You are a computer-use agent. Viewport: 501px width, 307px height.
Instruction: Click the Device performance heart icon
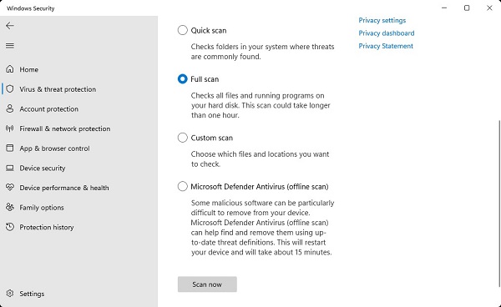click(10, 188)
